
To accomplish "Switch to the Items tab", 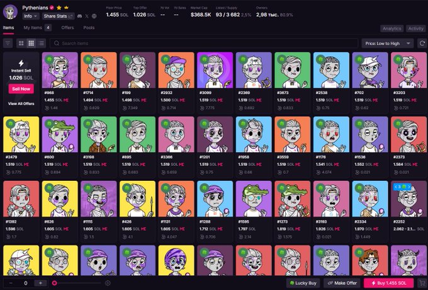I will 8,28.
